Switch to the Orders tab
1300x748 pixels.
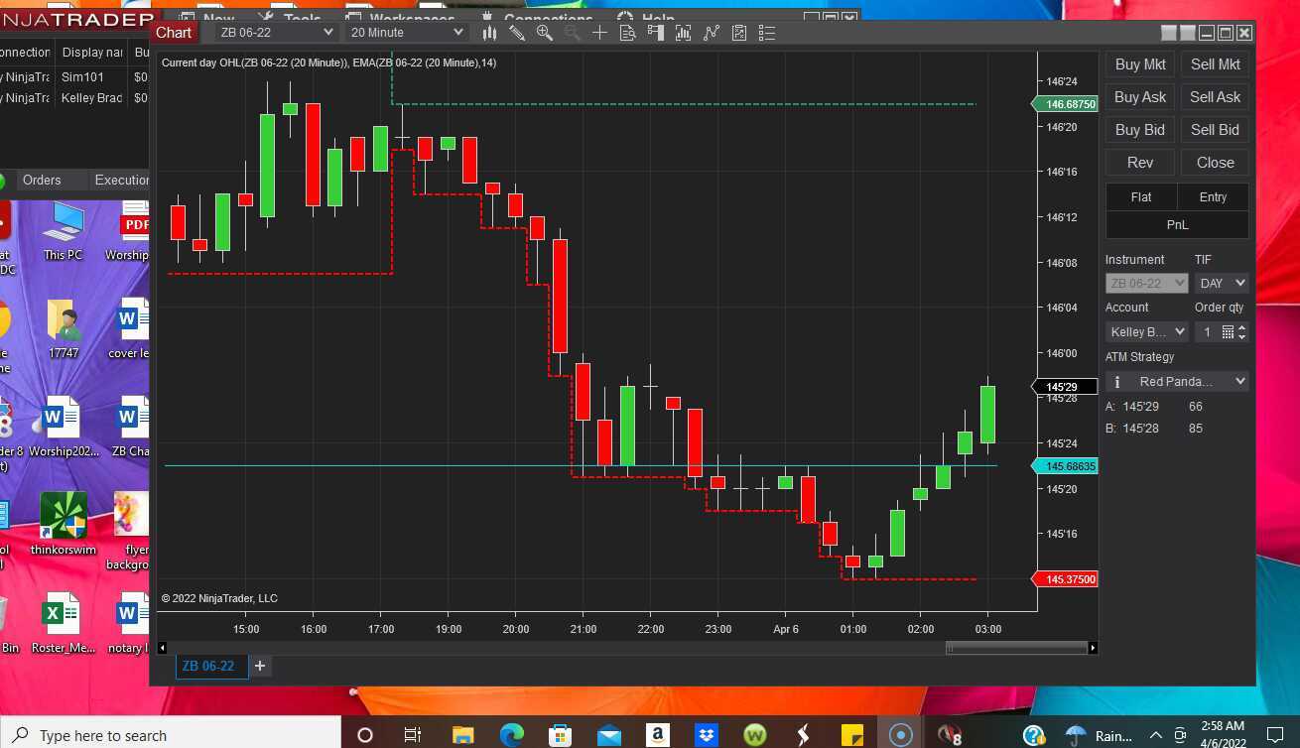point(42,180)
